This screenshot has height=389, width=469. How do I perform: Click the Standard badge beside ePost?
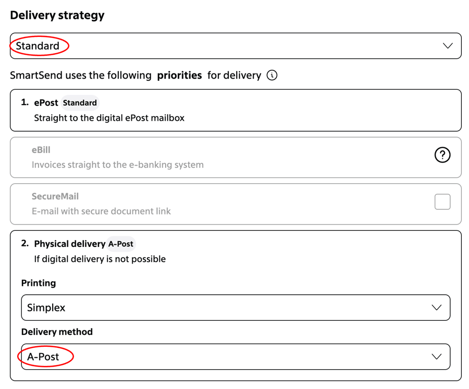80,103
